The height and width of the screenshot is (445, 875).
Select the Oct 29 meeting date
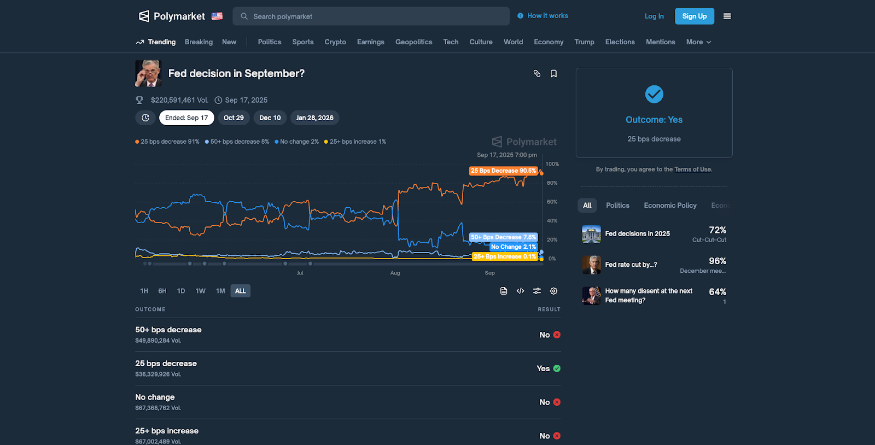click(234, 118)
